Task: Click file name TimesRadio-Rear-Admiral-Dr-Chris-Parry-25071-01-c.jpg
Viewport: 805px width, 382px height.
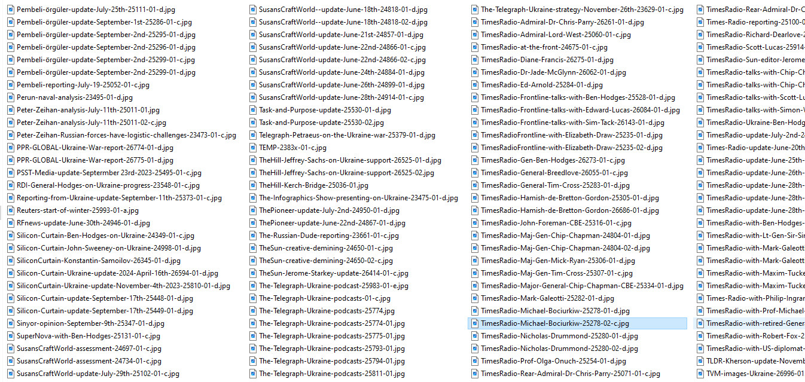Action: (571, 374)
